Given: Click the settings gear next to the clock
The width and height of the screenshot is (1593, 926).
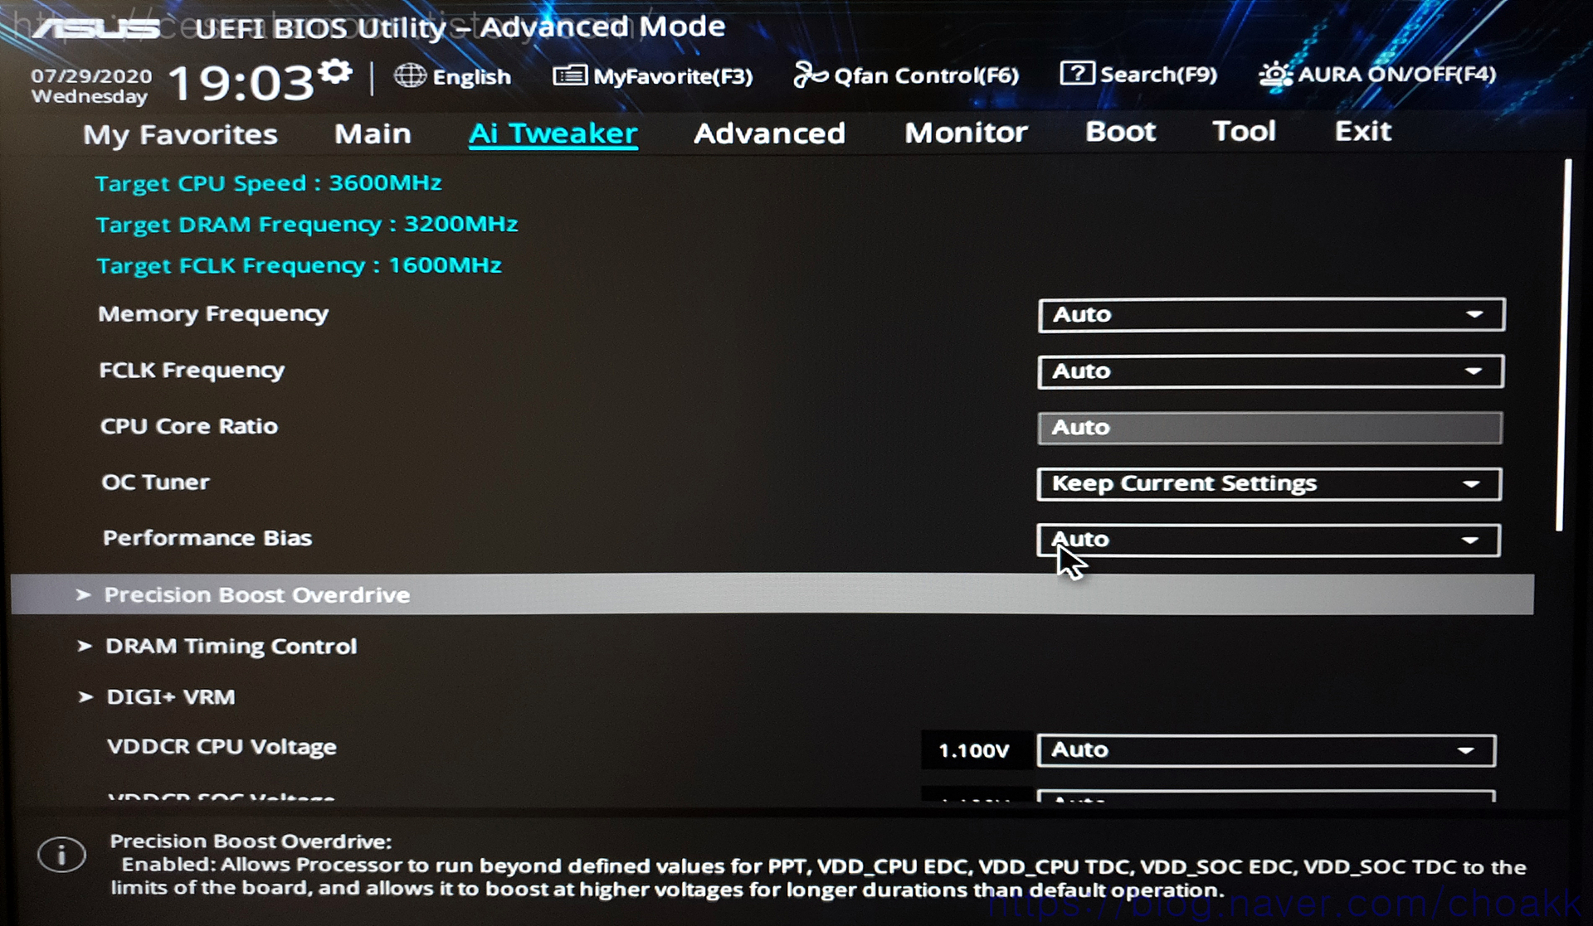Looking at the screenshot, I should coord(335,71).
